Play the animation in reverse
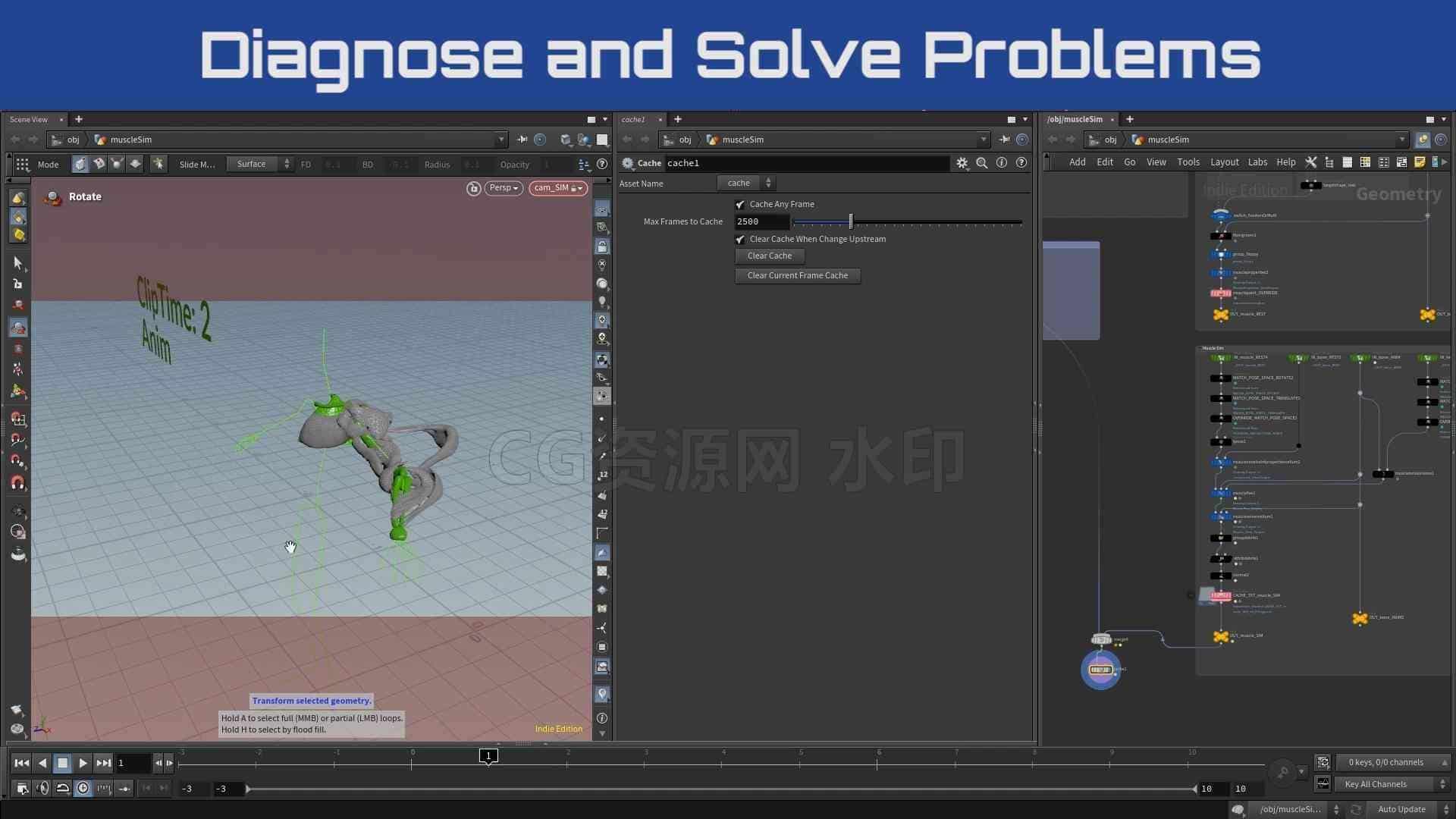Screen dimensions: 1456x819 pyautogui.click(x=42, y=763)
